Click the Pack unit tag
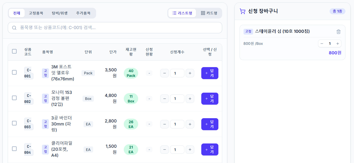This screenshot has height=163, width=354. pyautogui.click(x=88, y=73)
